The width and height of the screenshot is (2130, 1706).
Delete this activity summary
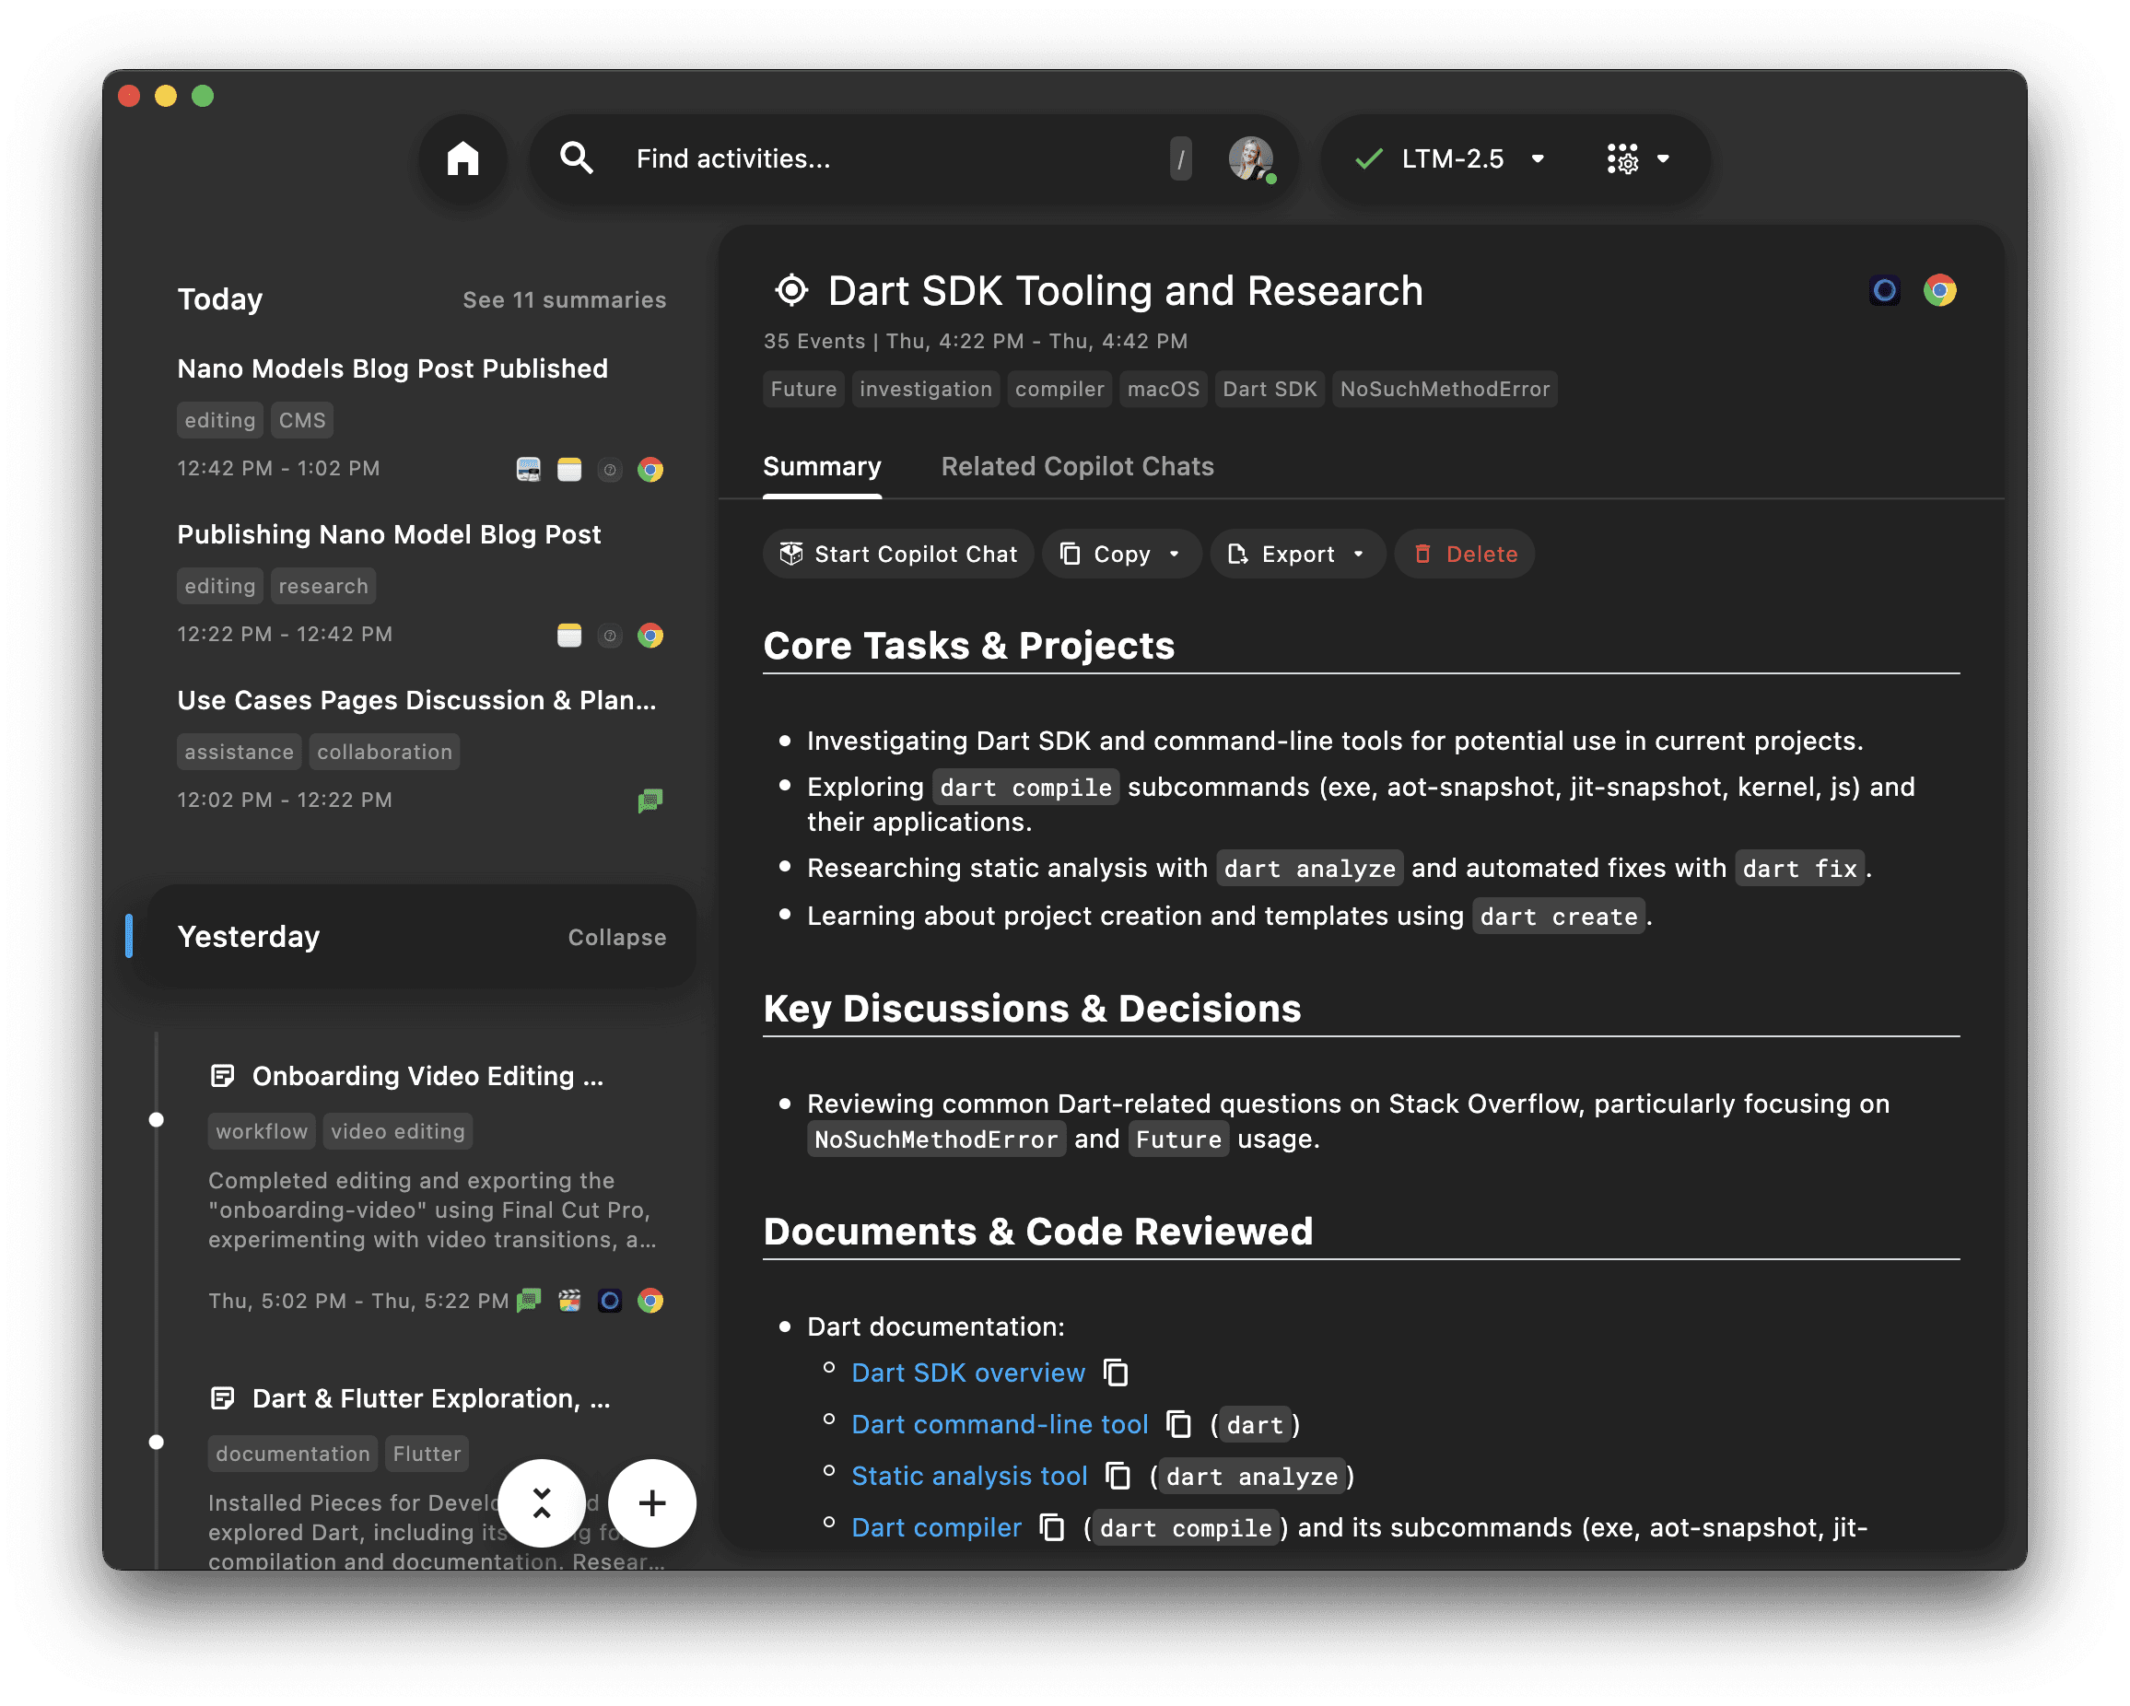tap(1464, 554)
